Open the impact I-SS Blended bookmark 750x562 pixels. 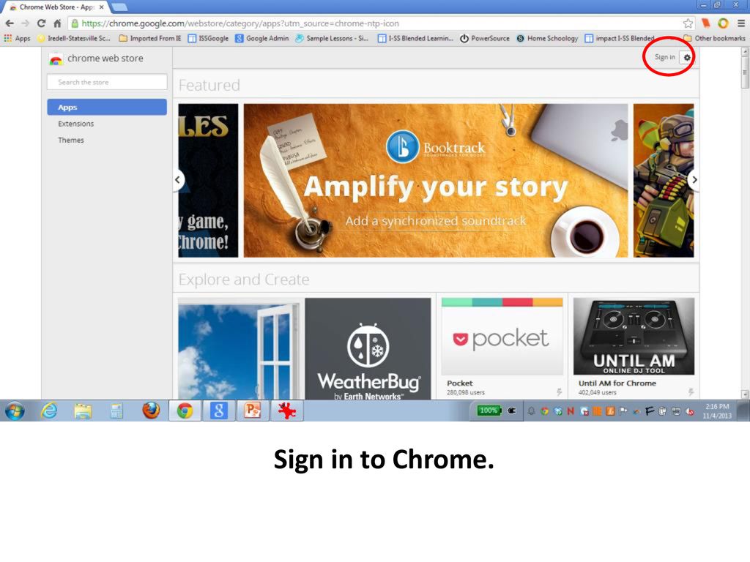620,38
